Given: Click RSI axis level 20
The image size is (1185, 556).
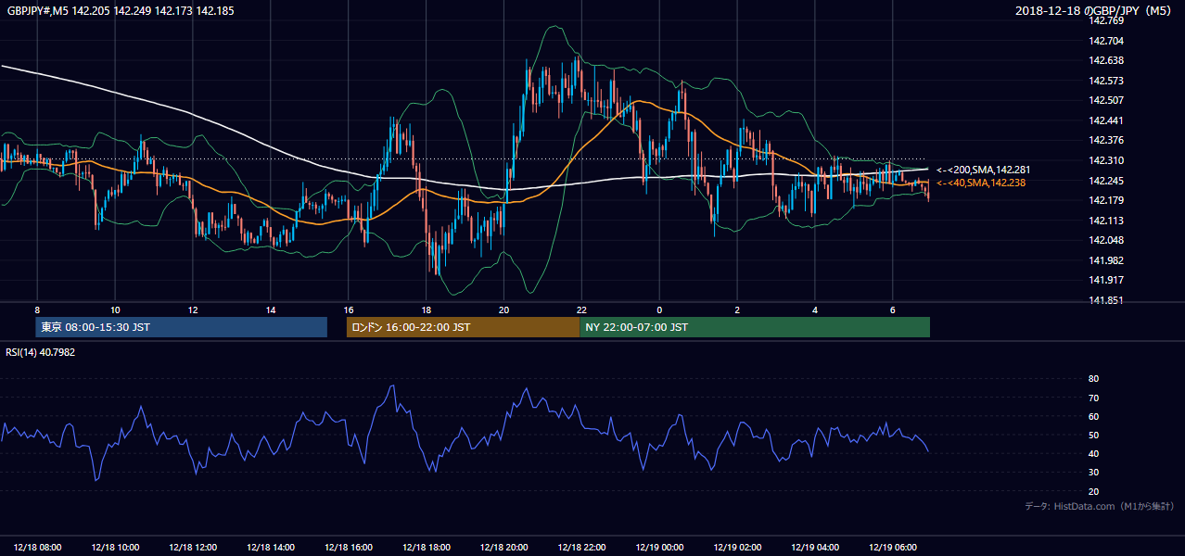Looking at the screenshot, I should pos(1093,491).
